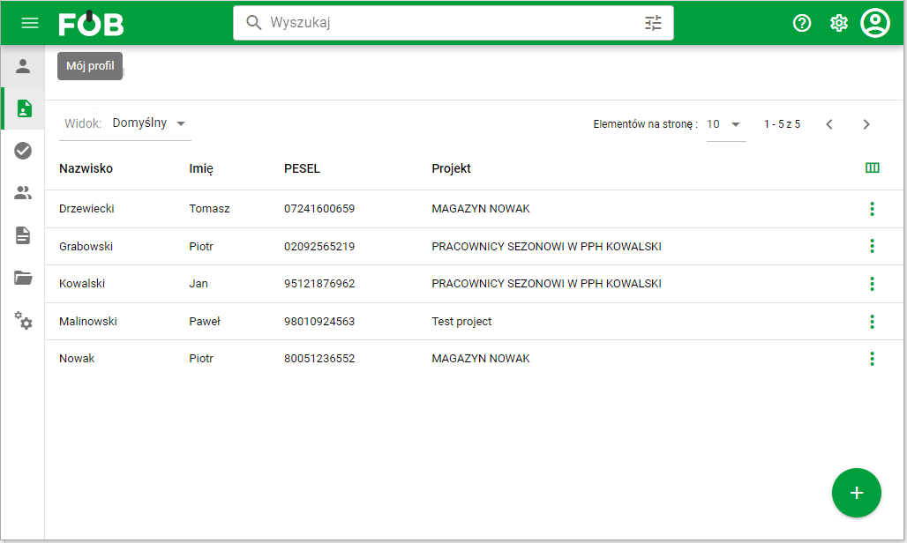Open the configuration gears sidebar icon
This screenshot has width=907, height=543.
click(x=23, y=320)
